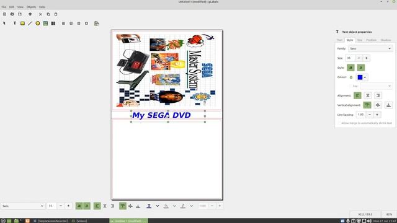Expand the Colour swatch dropdown arrow

[x=365, y=77]
